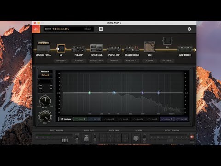Open the AMP MATCH module
The height and width of the screenshot is (166, 221).
click(185, 49)
